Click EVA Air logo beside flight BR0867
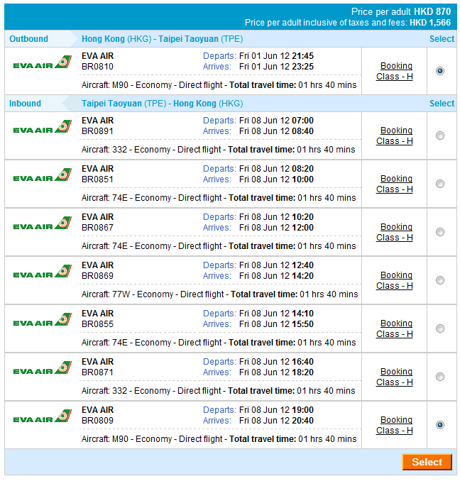This screenshot has height=481, width=460. click(x=43, y=224)
